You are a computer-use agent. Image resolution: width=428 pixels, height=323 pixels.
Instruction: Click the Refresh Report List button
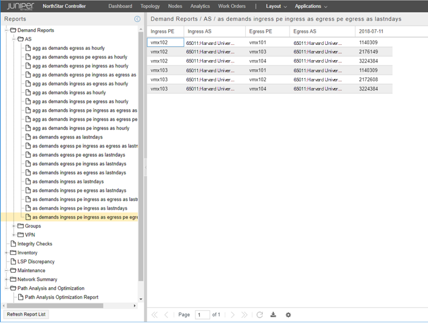(x=26, y=314)
